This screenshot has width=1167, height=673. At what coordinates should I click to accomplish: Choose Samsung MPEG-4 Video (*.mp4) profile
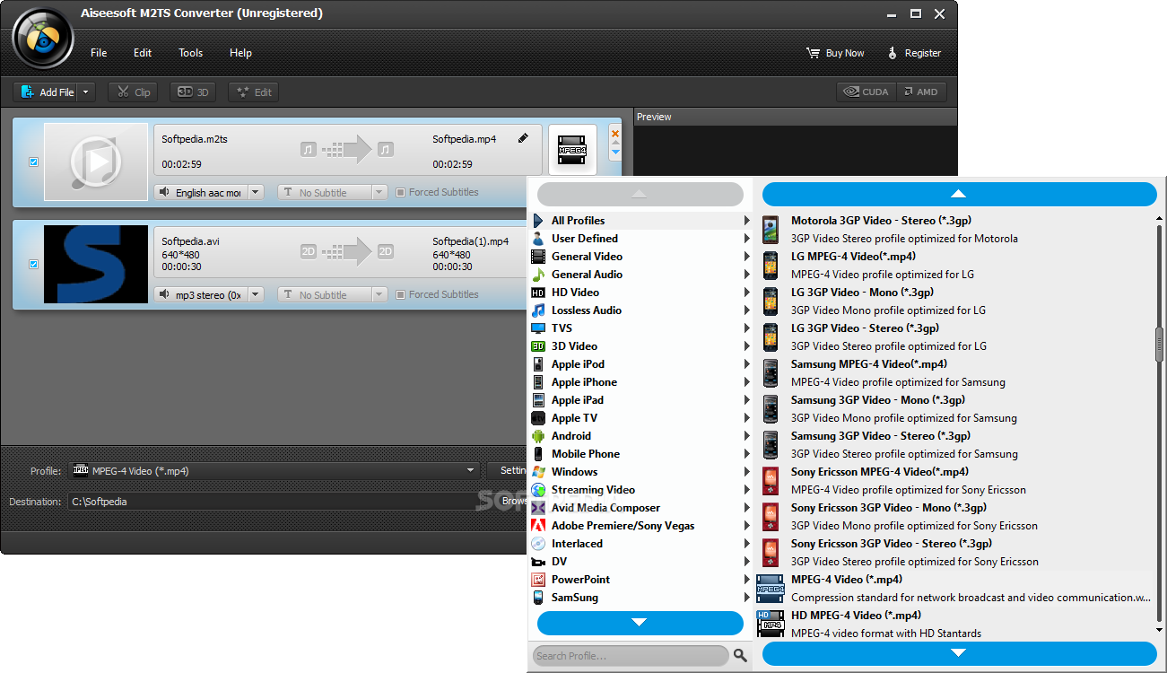(953, 373)
